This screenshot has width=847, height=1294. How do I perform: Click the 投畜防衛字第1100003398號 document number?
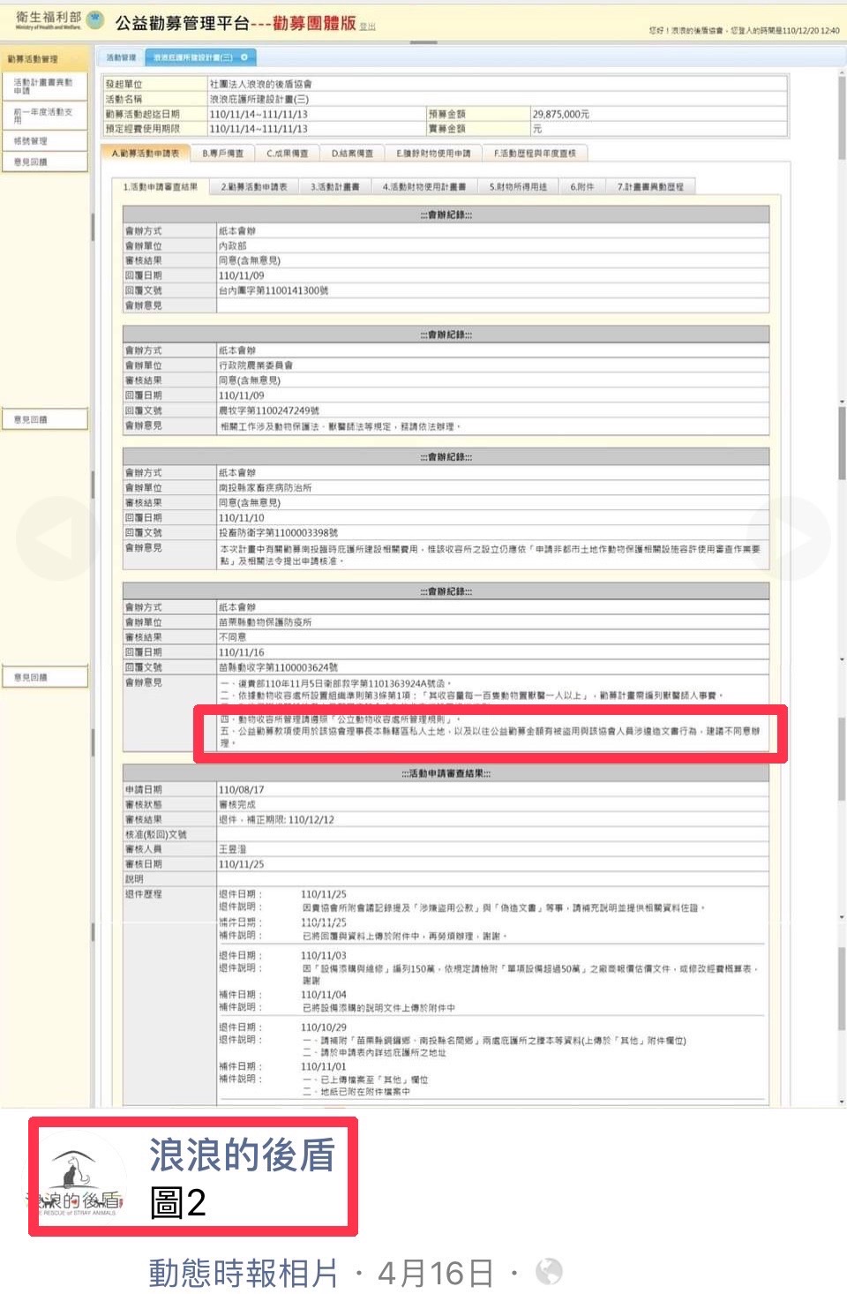click(279, 532)
